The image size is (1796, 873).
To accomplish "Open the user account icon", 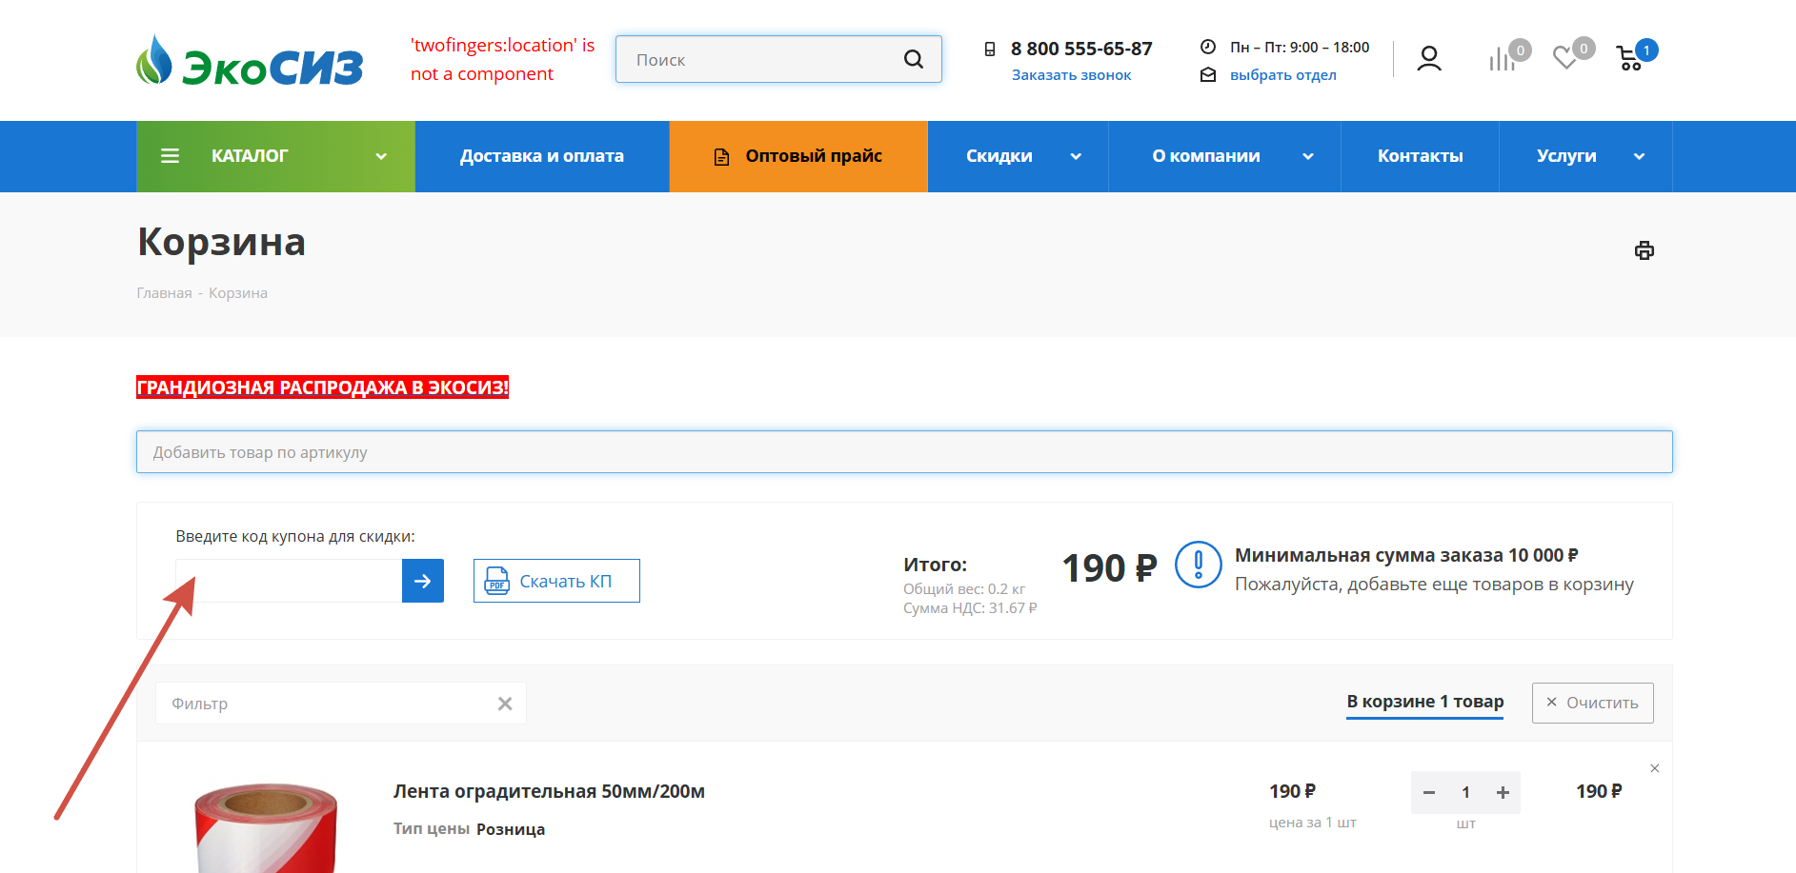I will point(1428,59).
